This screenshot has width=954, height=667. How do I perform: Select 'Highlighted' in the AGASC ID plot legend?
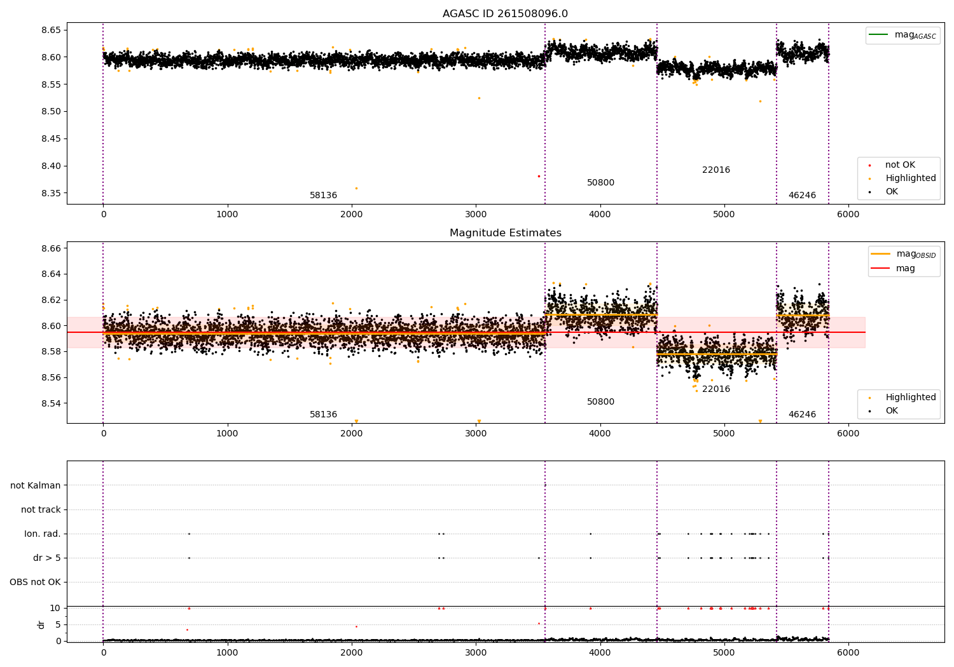pos(910,179)
